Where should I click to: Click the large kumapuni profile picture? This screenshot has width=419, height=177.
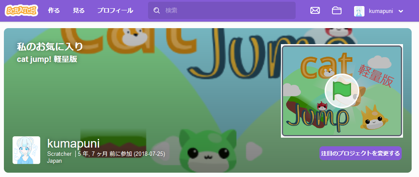click(x=26, y=150)
